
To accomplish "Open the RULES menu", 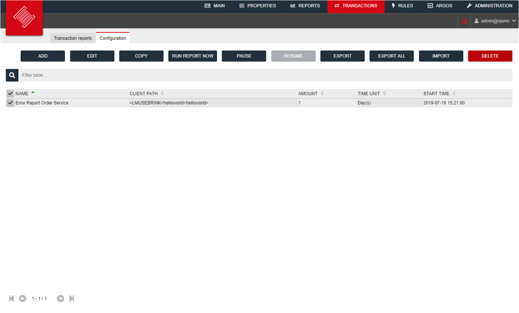I will 402,6.
